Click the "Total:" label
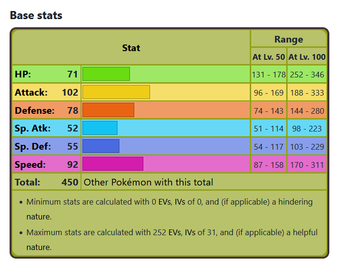 point(27,182)
